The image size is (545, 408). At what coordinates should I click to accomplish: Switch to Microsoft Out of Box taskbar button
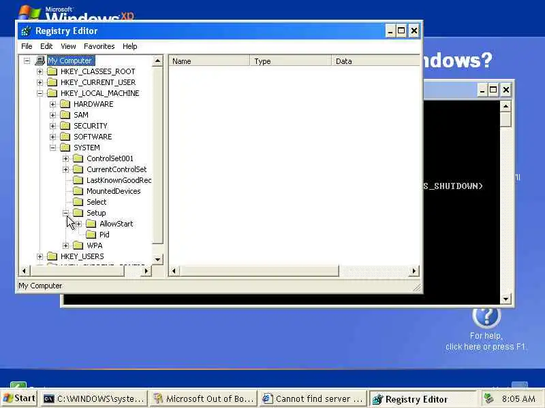pos(204,398)
